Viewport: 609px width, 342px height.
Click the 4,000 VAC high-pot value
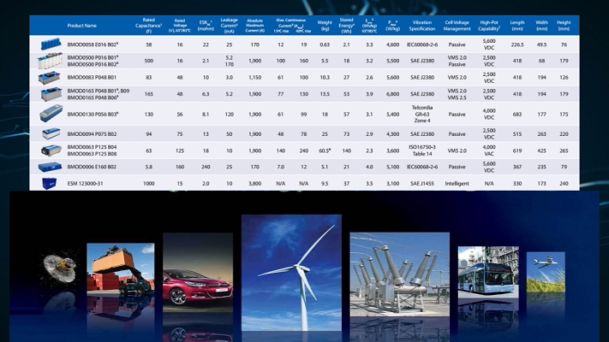click(489, 150)
